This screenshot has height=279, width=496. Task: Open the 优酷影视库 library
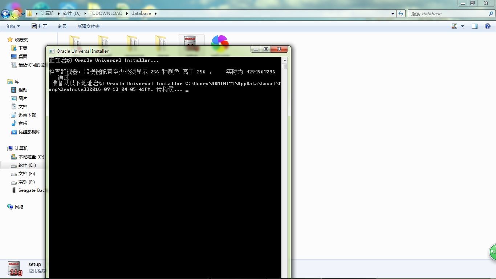29,132
